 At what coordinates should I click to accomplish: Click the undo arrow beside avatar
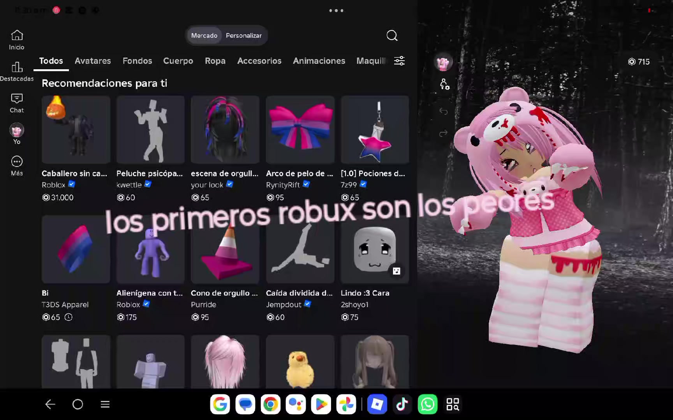(x=443, y=111)
